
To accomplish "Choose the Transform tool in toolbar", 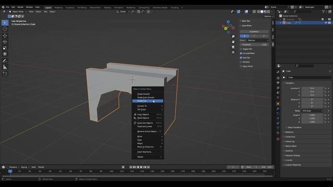I will [5, 54].
